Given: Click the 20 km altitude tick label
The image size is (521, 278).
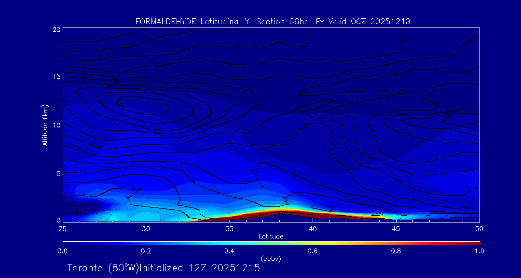Looking at the screenshot, I should pos(56,29).
